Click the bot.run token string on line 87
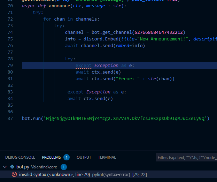This screenshot has height=182, width=217. click(x=125, y=119)
